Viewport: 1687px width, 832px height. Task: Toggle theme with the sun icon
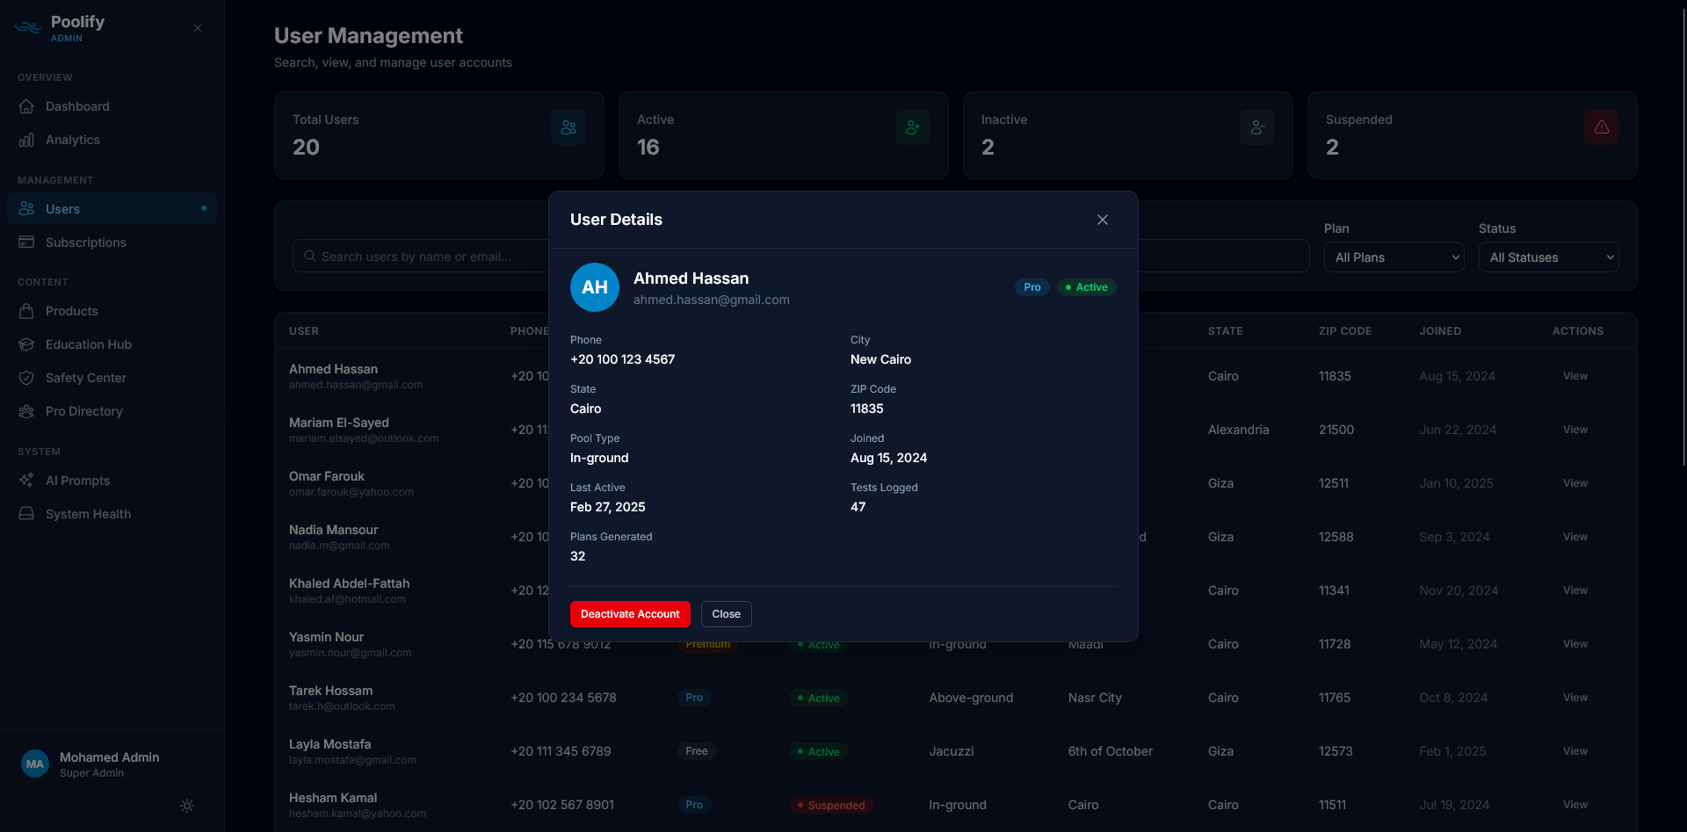[187, 806]
